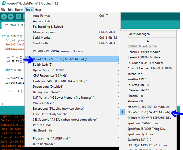Screen dimensions: 183x150
Task: Click the initTime(); code line
Action: (15, 57)
